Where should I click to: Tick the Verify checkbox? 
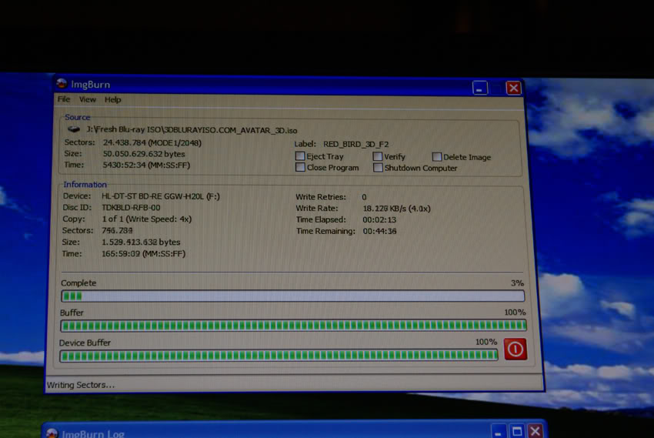click(378, 156)
